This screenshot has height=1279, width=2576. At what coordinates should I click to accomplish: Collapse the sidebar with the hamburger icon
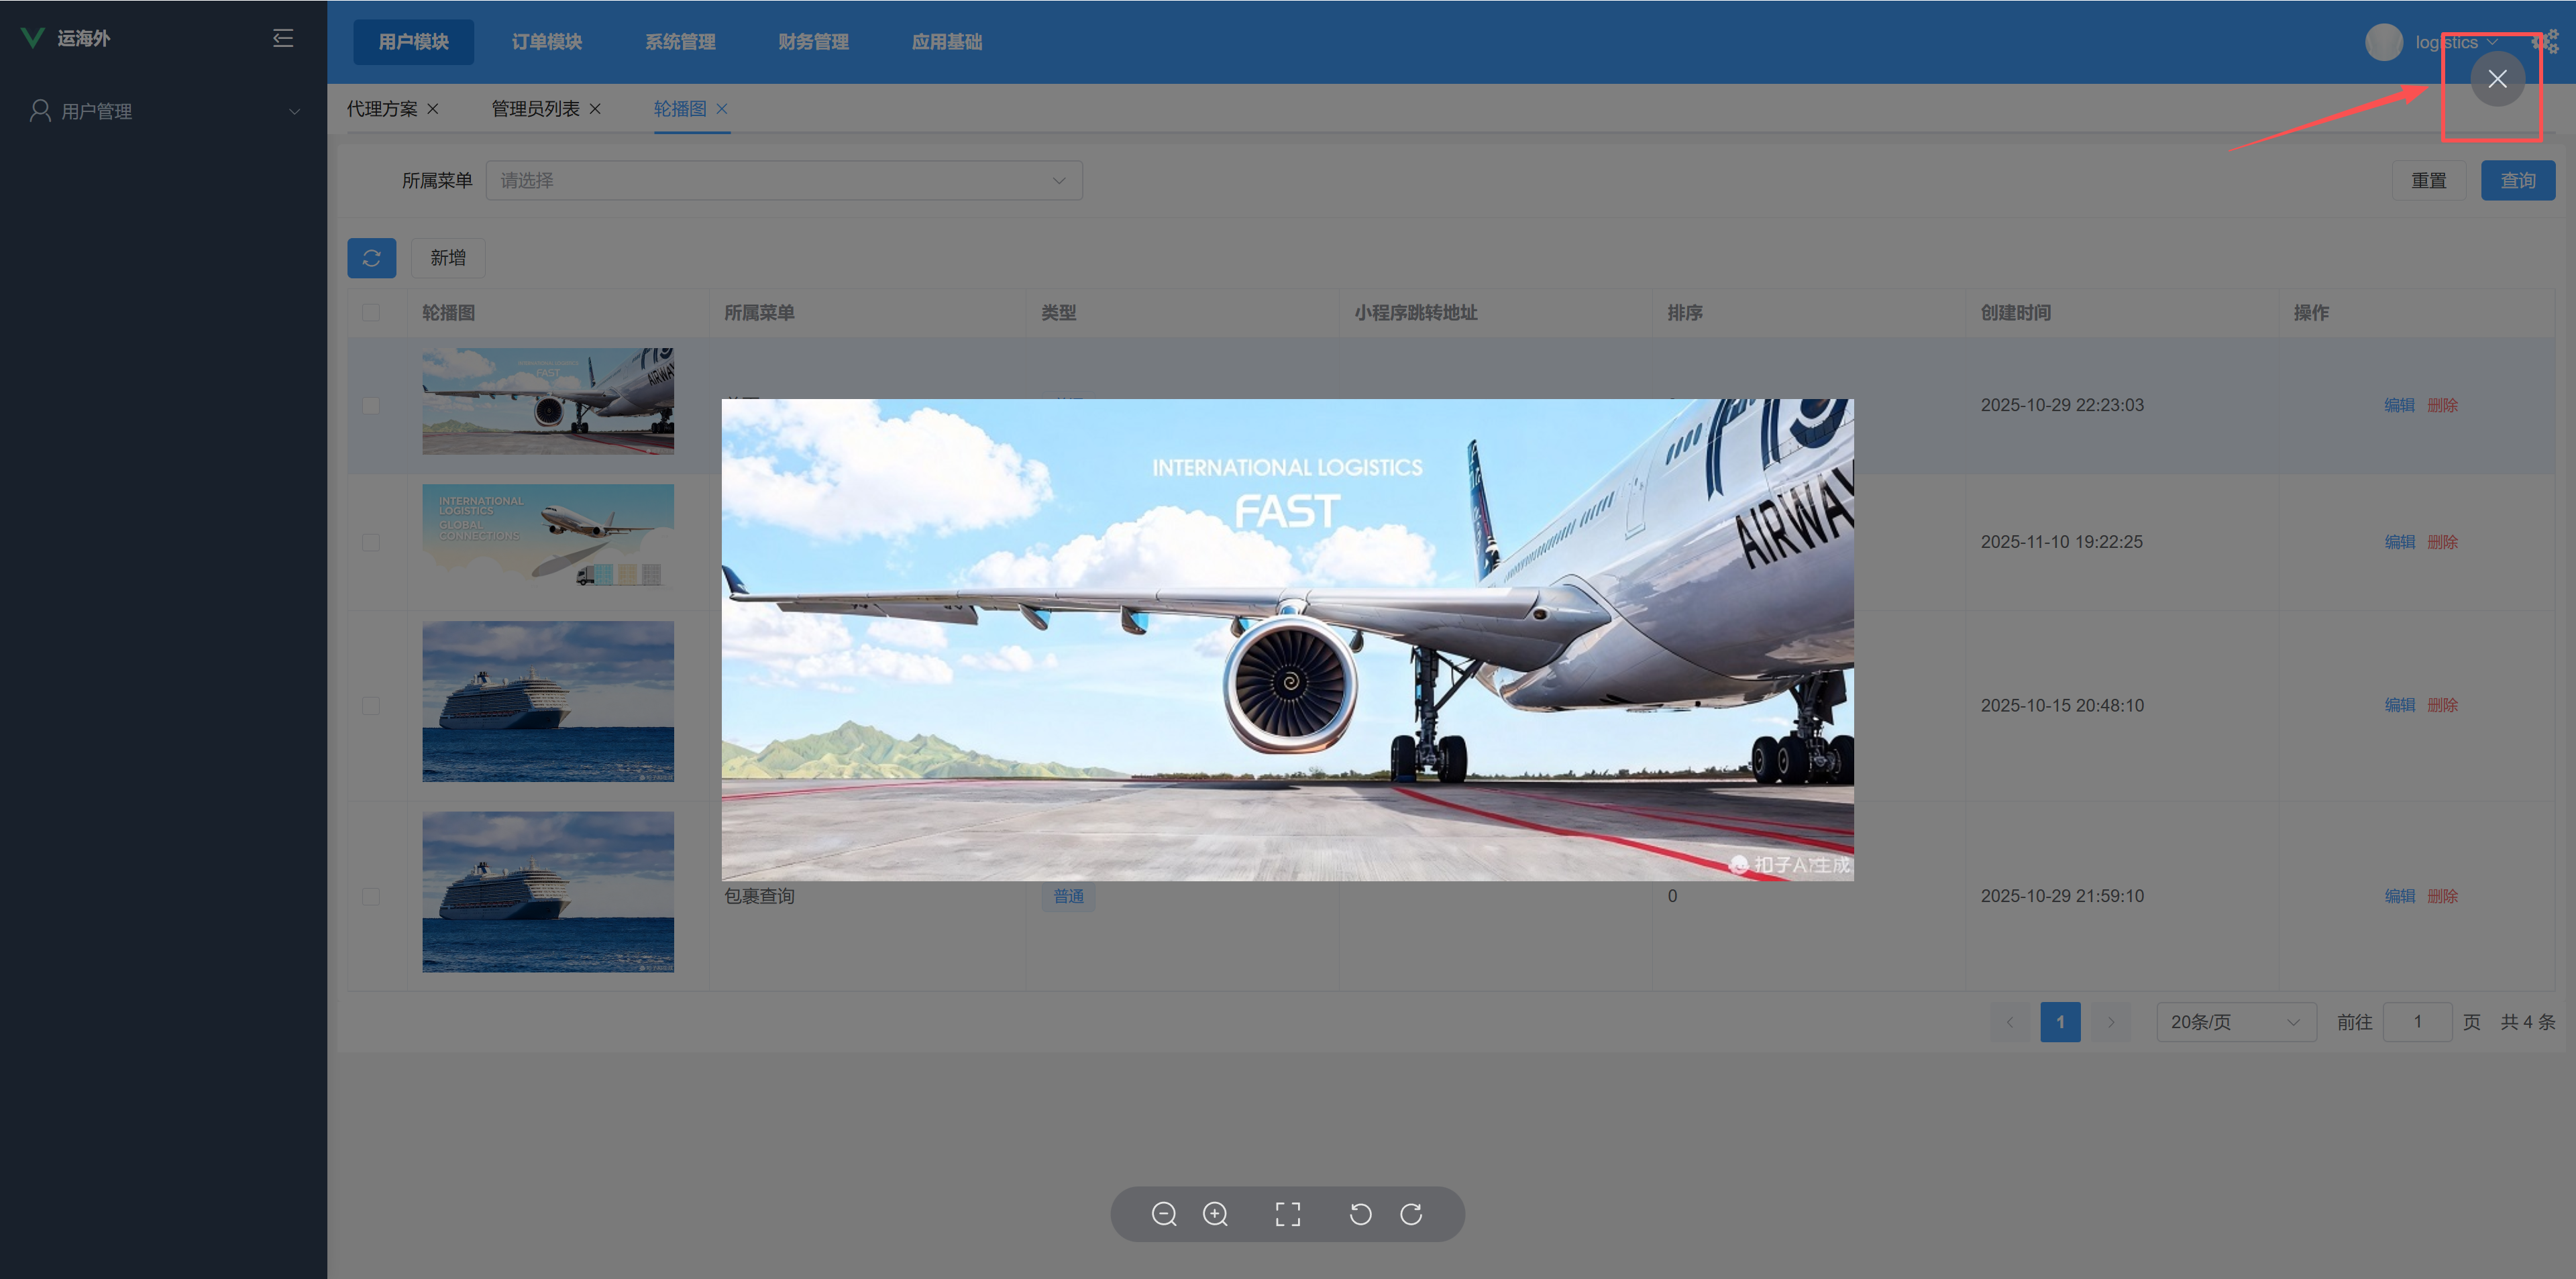click(x=283, y=38)
